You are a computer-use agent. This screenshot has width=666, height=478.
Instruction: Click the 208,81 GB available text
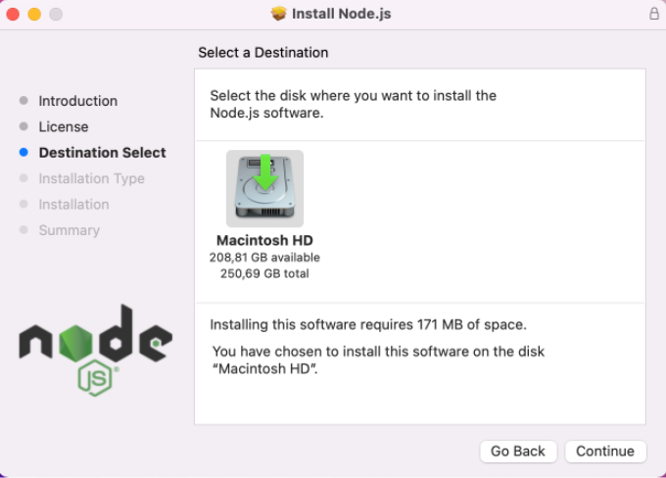264,258
